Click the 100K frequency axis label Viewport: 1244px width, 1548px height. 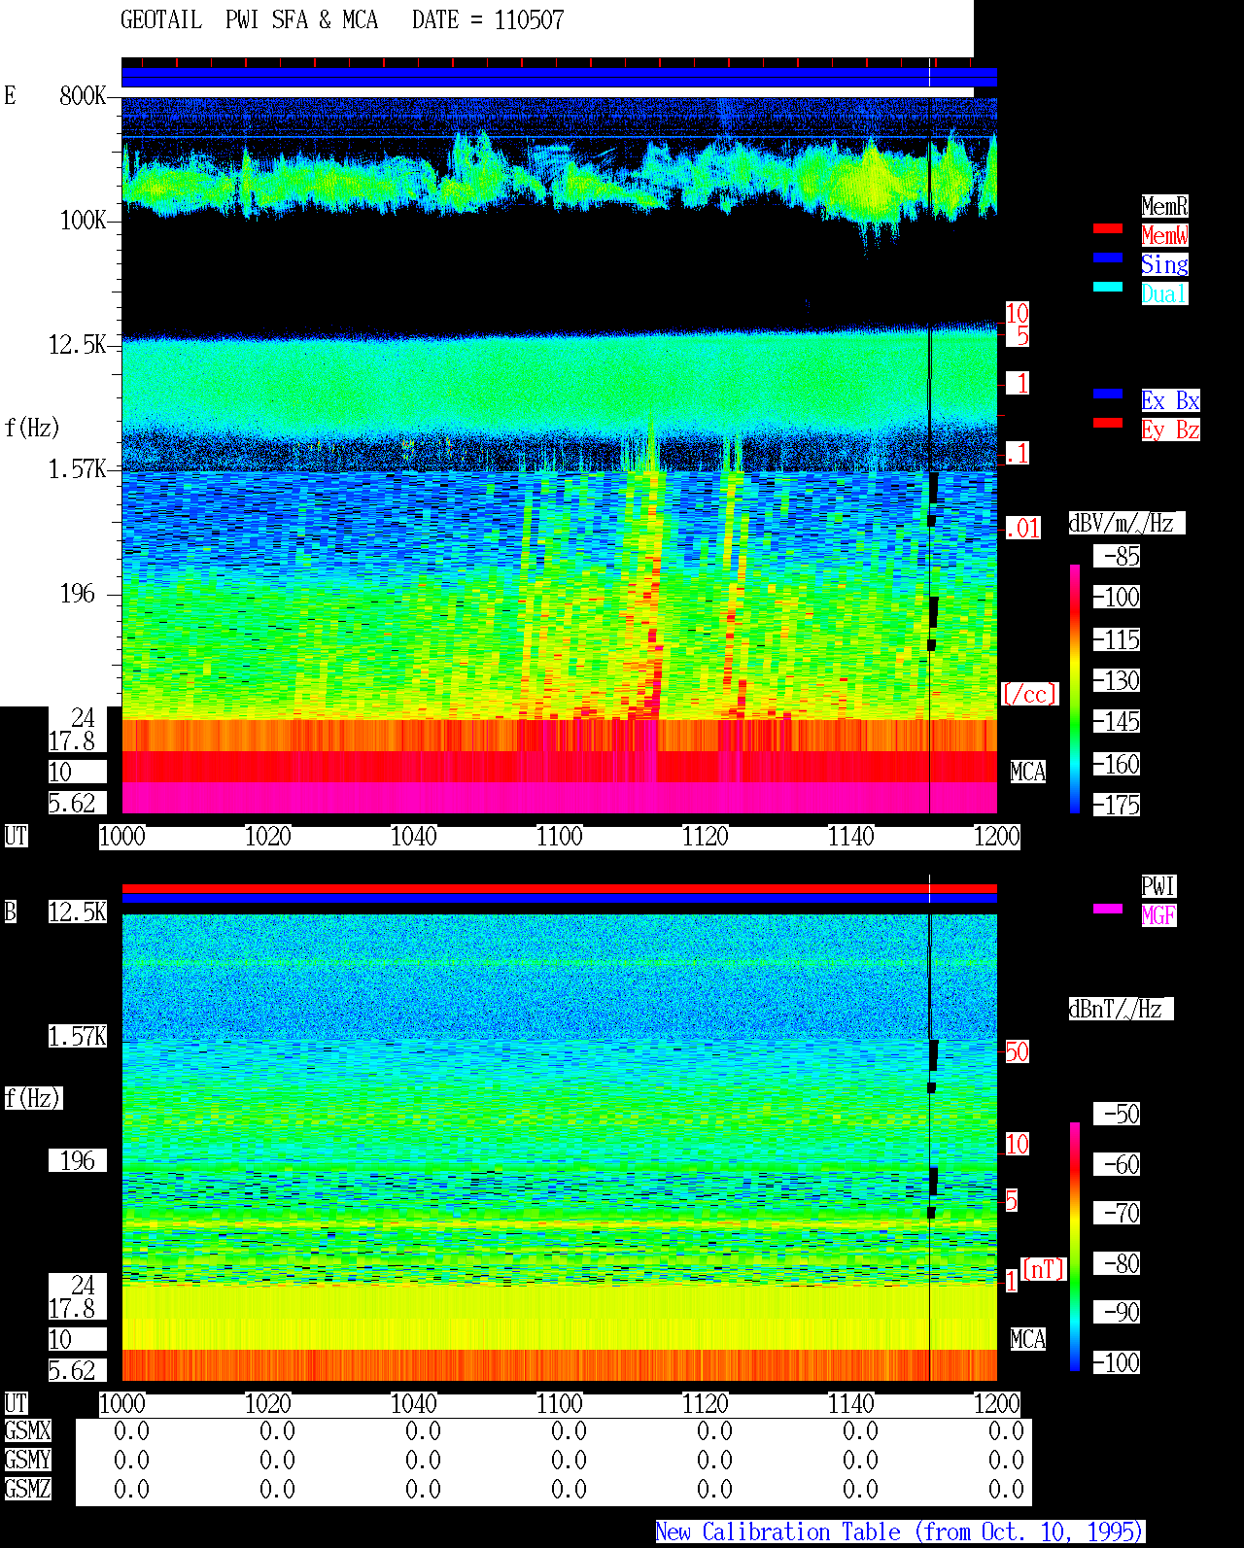83,220
